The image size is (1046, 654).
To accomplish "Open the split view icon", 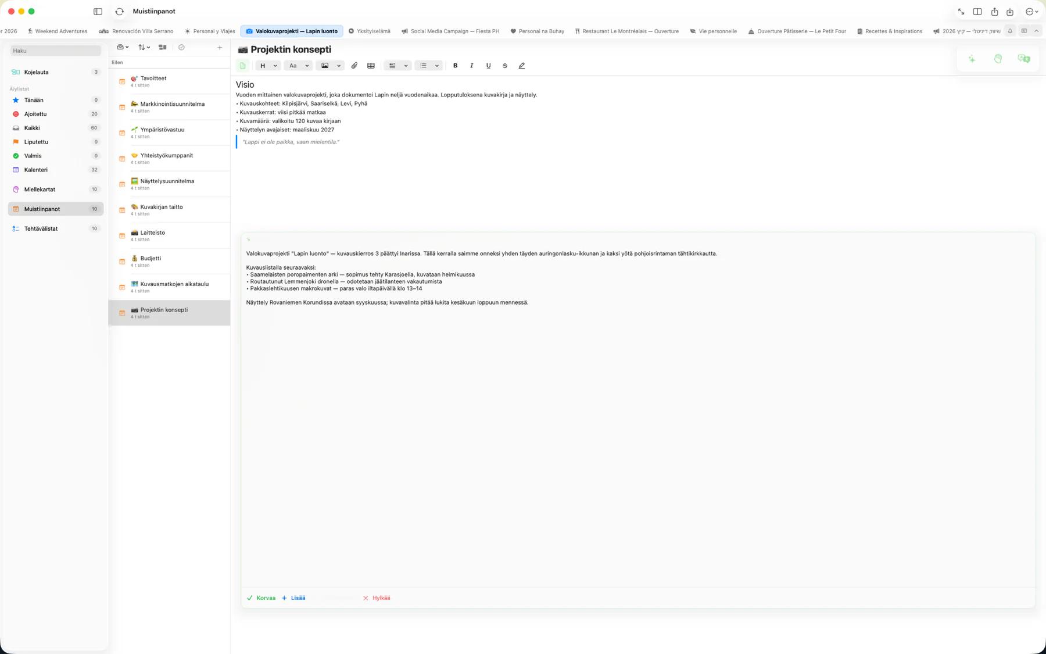I will [x=977, y=12].
